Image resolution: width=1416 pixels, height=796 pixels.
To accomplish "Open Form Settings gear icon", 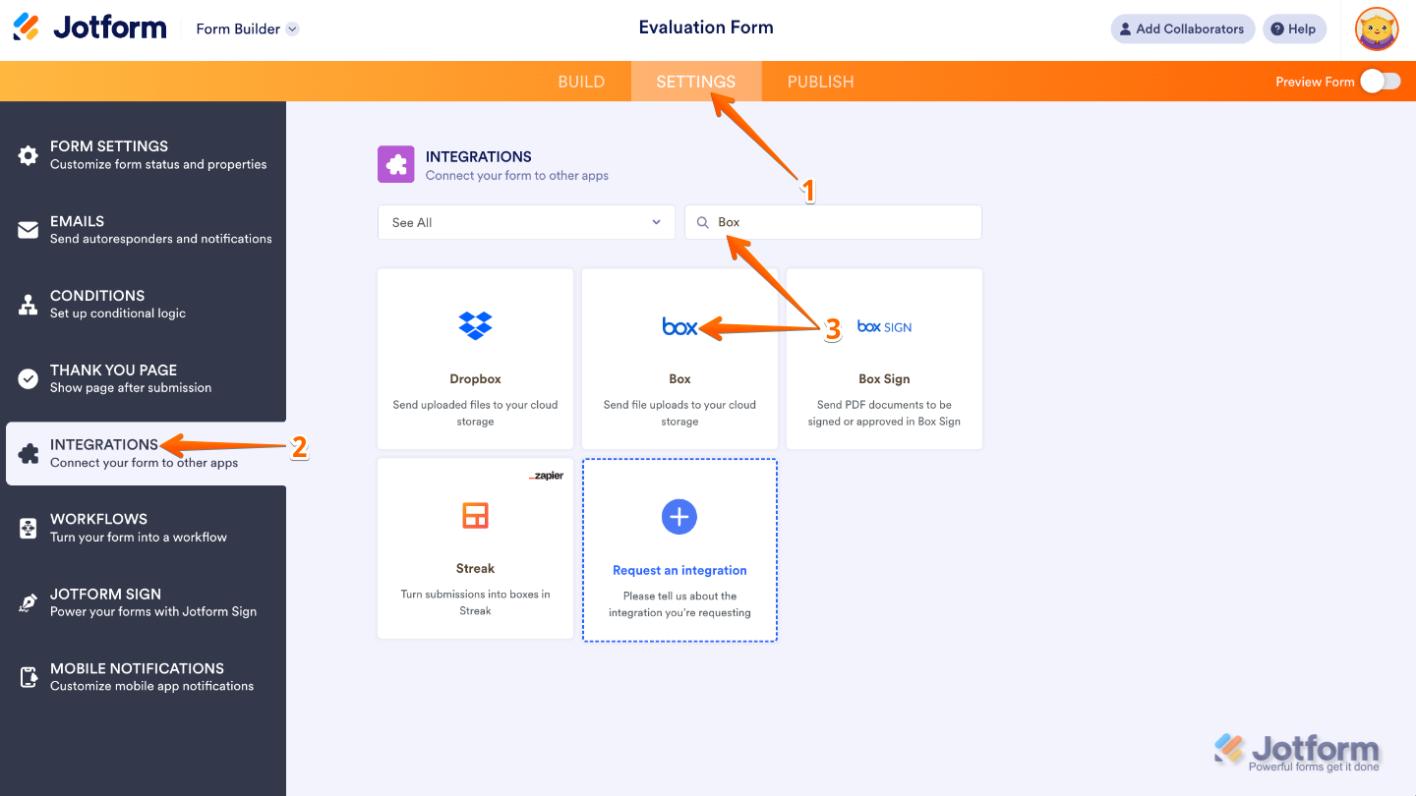I will [29, 155].
